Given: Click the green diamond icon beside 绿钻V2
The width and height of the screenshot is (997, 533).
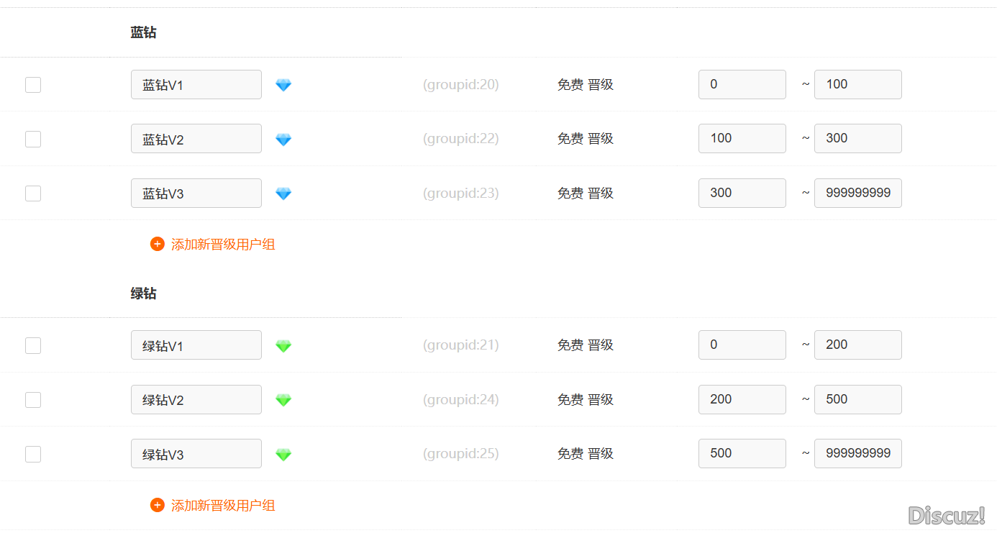Looking at the screenshot, I should (283, 400).
